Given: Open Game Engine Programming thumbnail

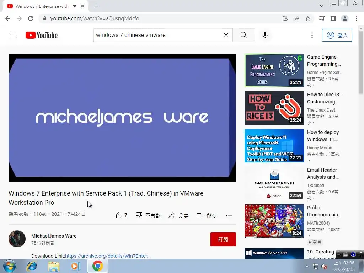Looking at the screenshot, I should 274,70.
